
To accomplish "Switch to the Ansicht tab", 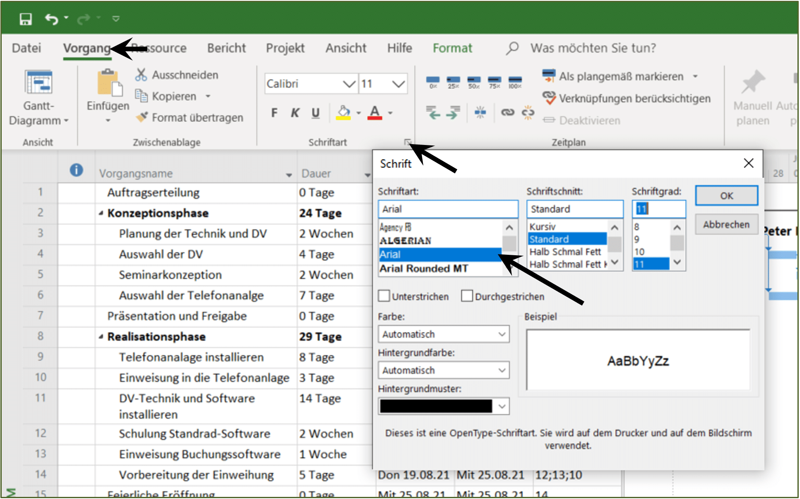I will coord(346,48).
